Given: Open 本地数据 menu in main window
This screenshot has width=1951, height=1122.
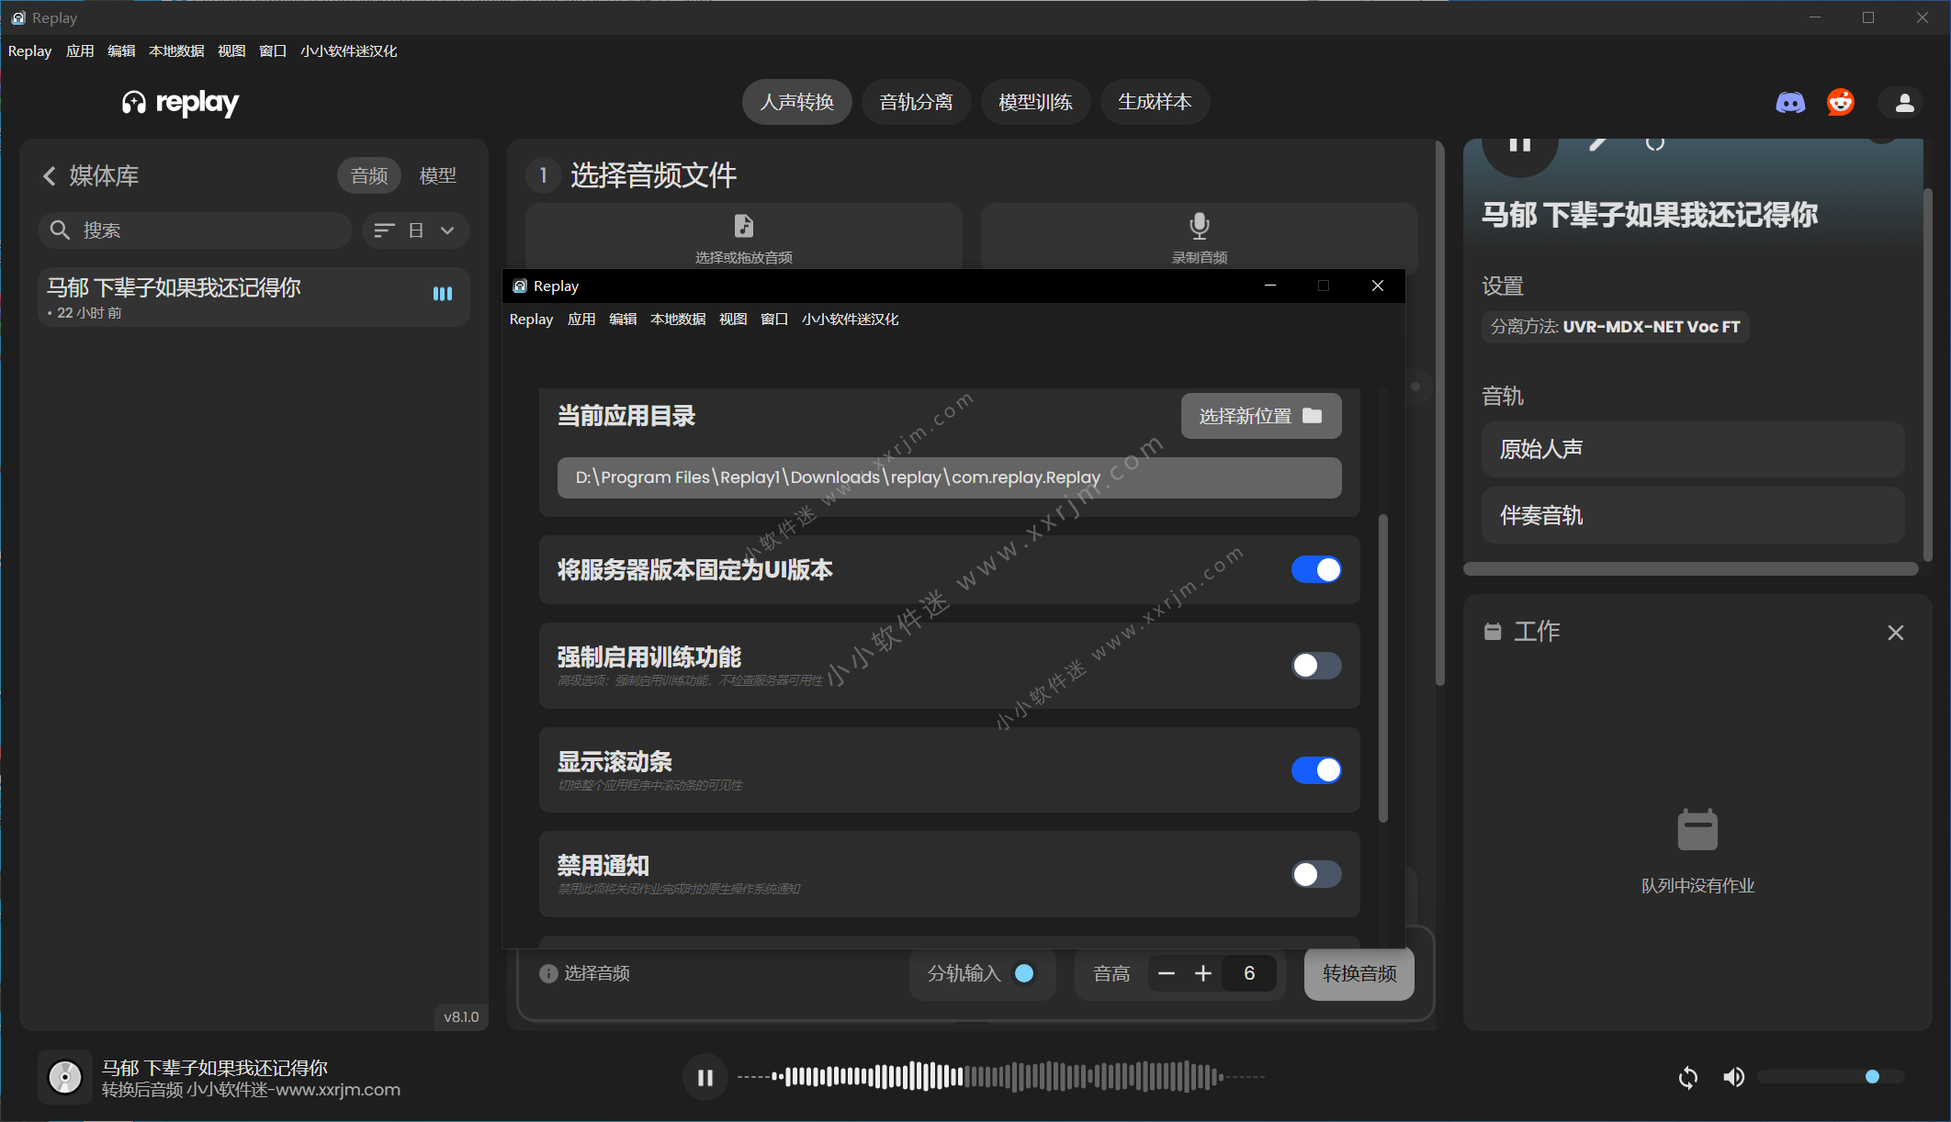Looking at the screenshot, I should 176,51.
